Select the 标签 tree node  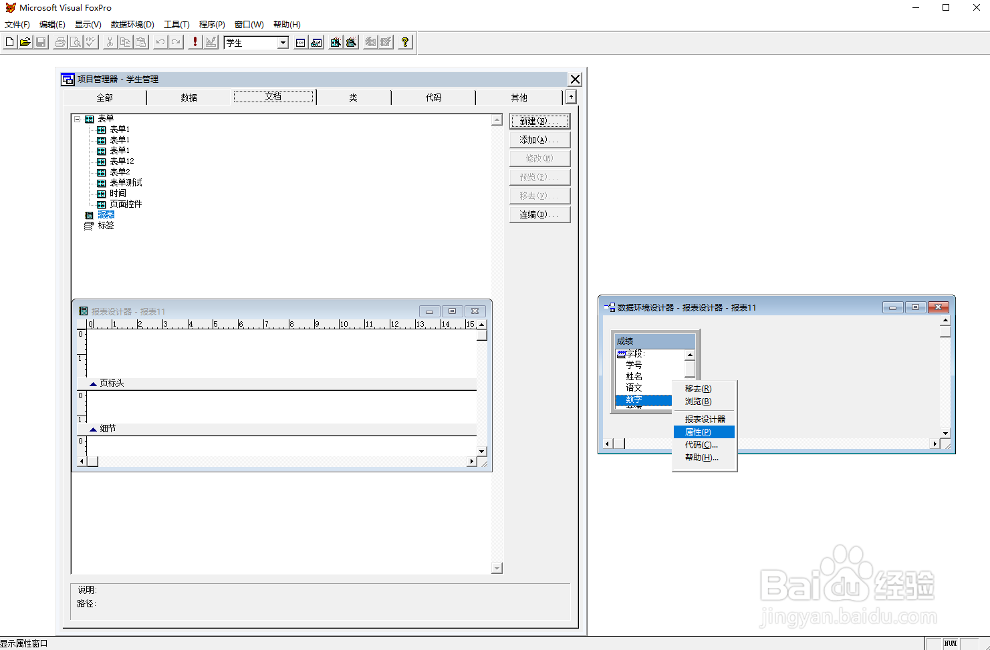106,226
